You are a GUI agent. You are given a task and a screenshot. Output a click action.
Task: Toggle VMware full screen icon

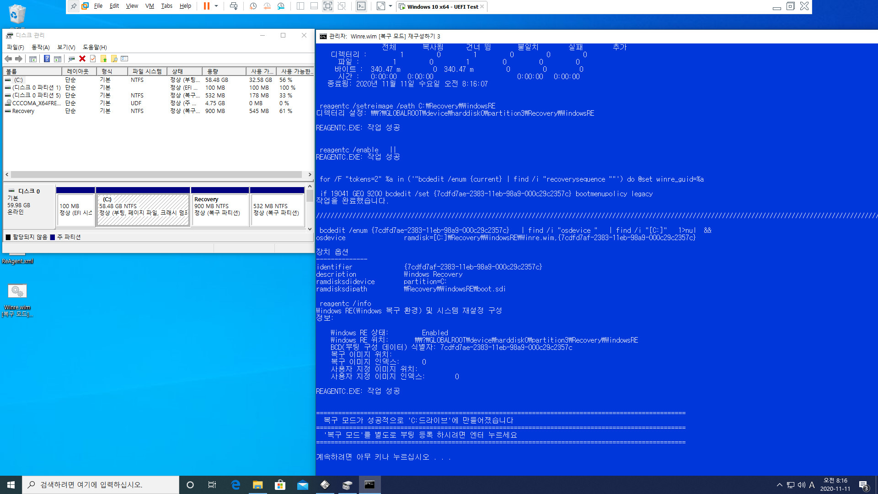click(328, 6)
